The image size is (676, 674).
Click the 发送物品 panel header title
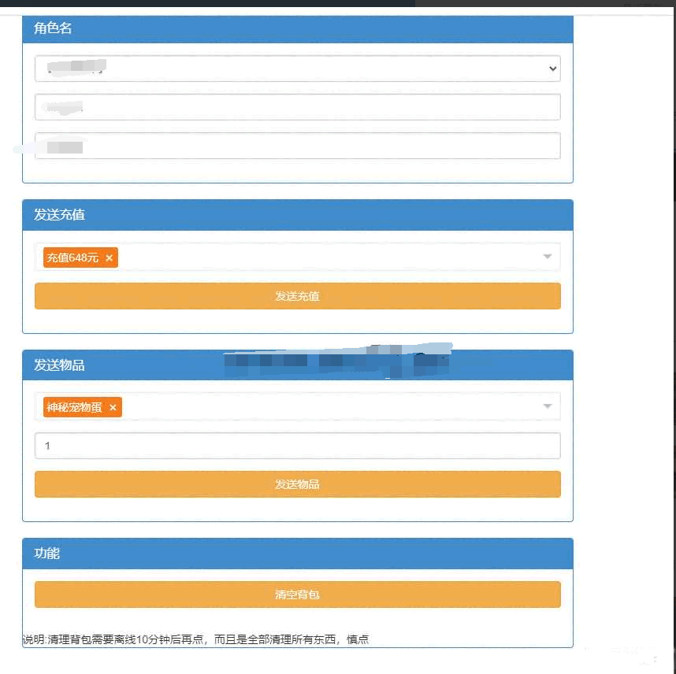(x=59, y=365)
